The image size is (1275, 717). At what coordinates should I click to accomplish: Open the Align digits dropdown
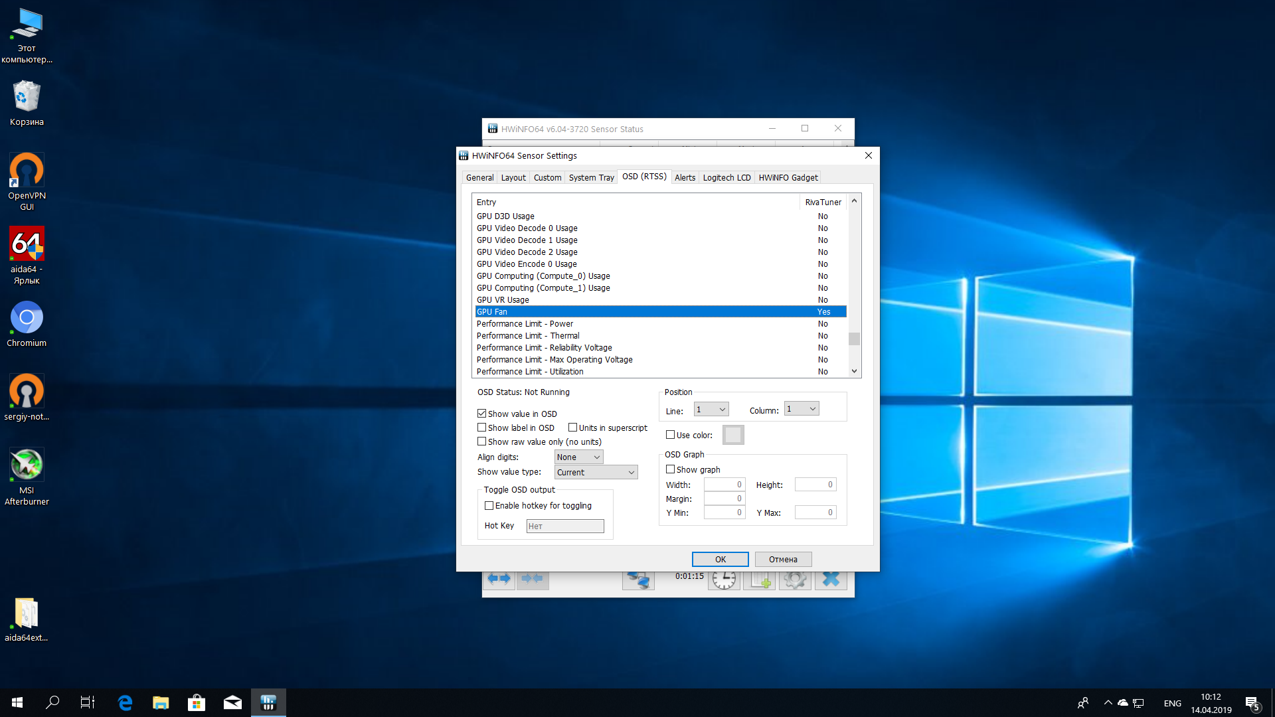click(x=578, y=457)
